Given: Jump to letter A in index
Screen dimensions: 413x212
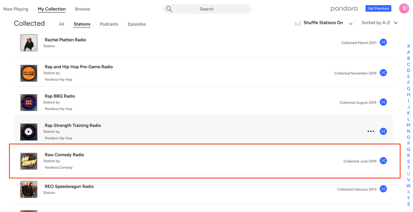Looking at the screenshot, I should point(408,52).
